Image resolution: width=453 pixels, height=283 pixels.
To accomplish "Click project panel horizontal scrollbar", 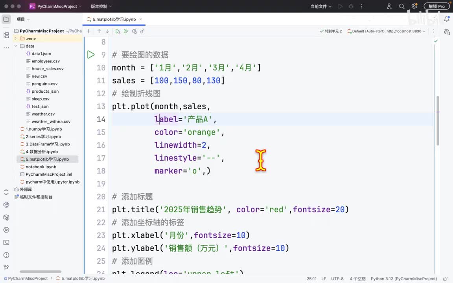I will (x=41, y=272).
